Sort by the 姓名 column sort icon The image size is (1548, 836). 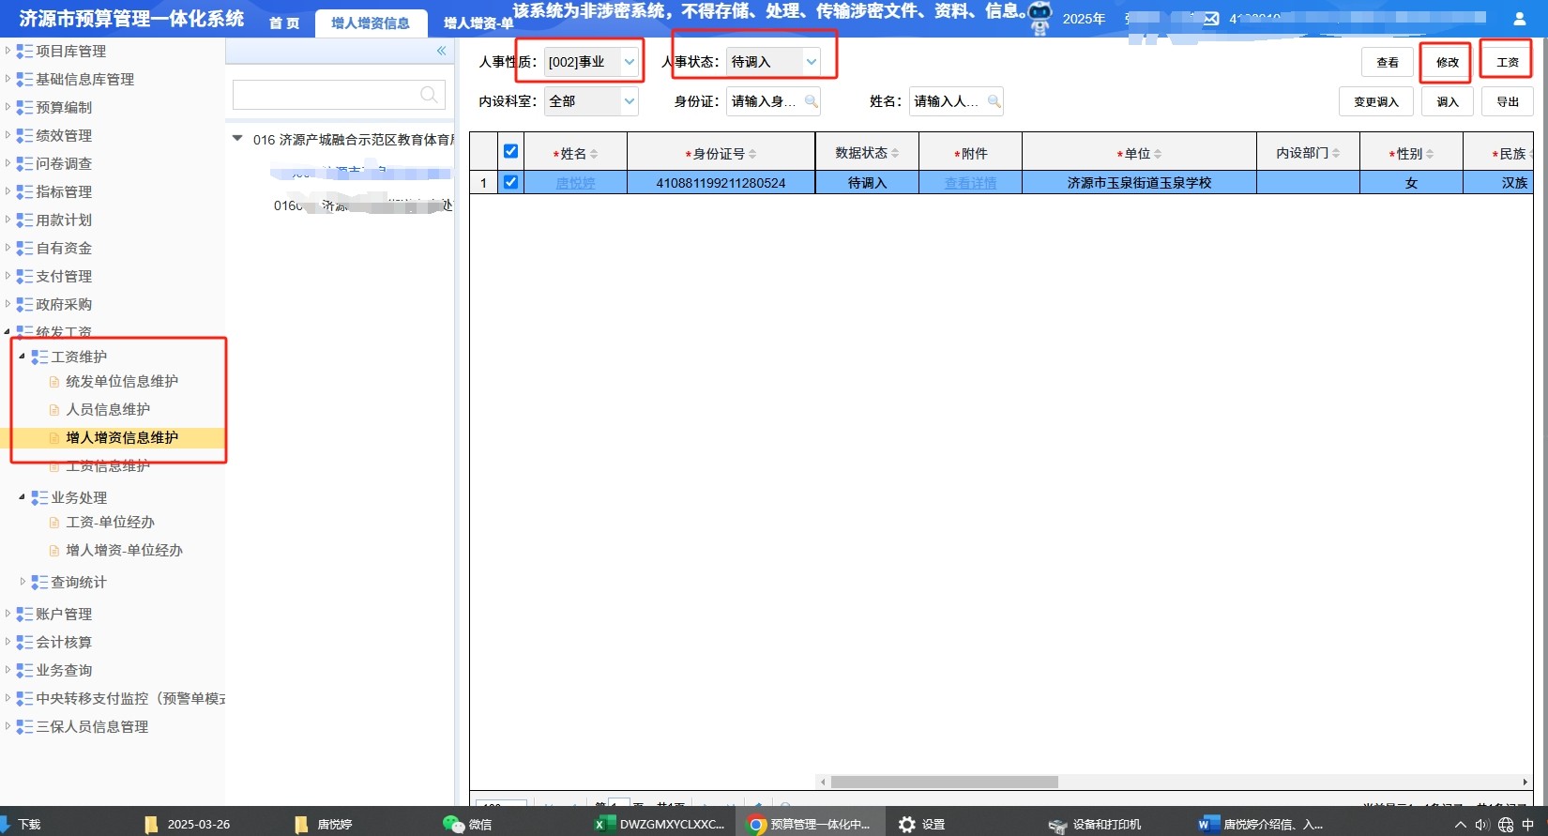point(594,154)
